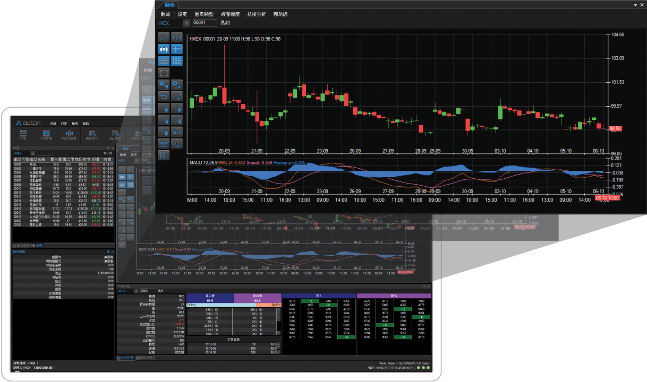The image size is (647, 382).
Task: Click the 73.31% bid ratio bar
Action: pos(222,305)
